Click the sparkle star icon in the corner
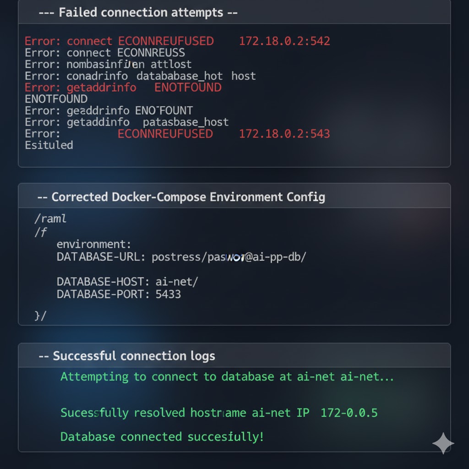This screenshot has height=469, width=469. [443, 443]
